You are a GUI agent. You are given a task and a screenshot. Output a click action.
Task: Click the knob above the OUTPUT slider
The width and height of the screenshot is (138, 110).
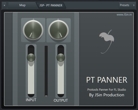click(x=59, y=30)
